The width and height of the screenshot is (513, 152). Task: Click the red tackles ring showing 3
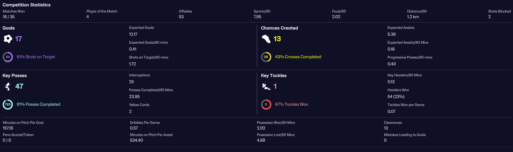pos(266,104)
